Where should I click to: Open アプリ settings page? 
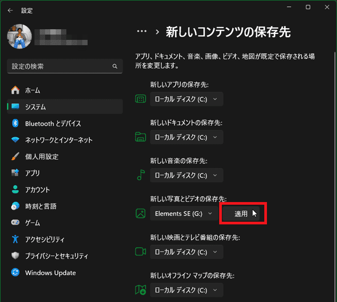[32, 173]
